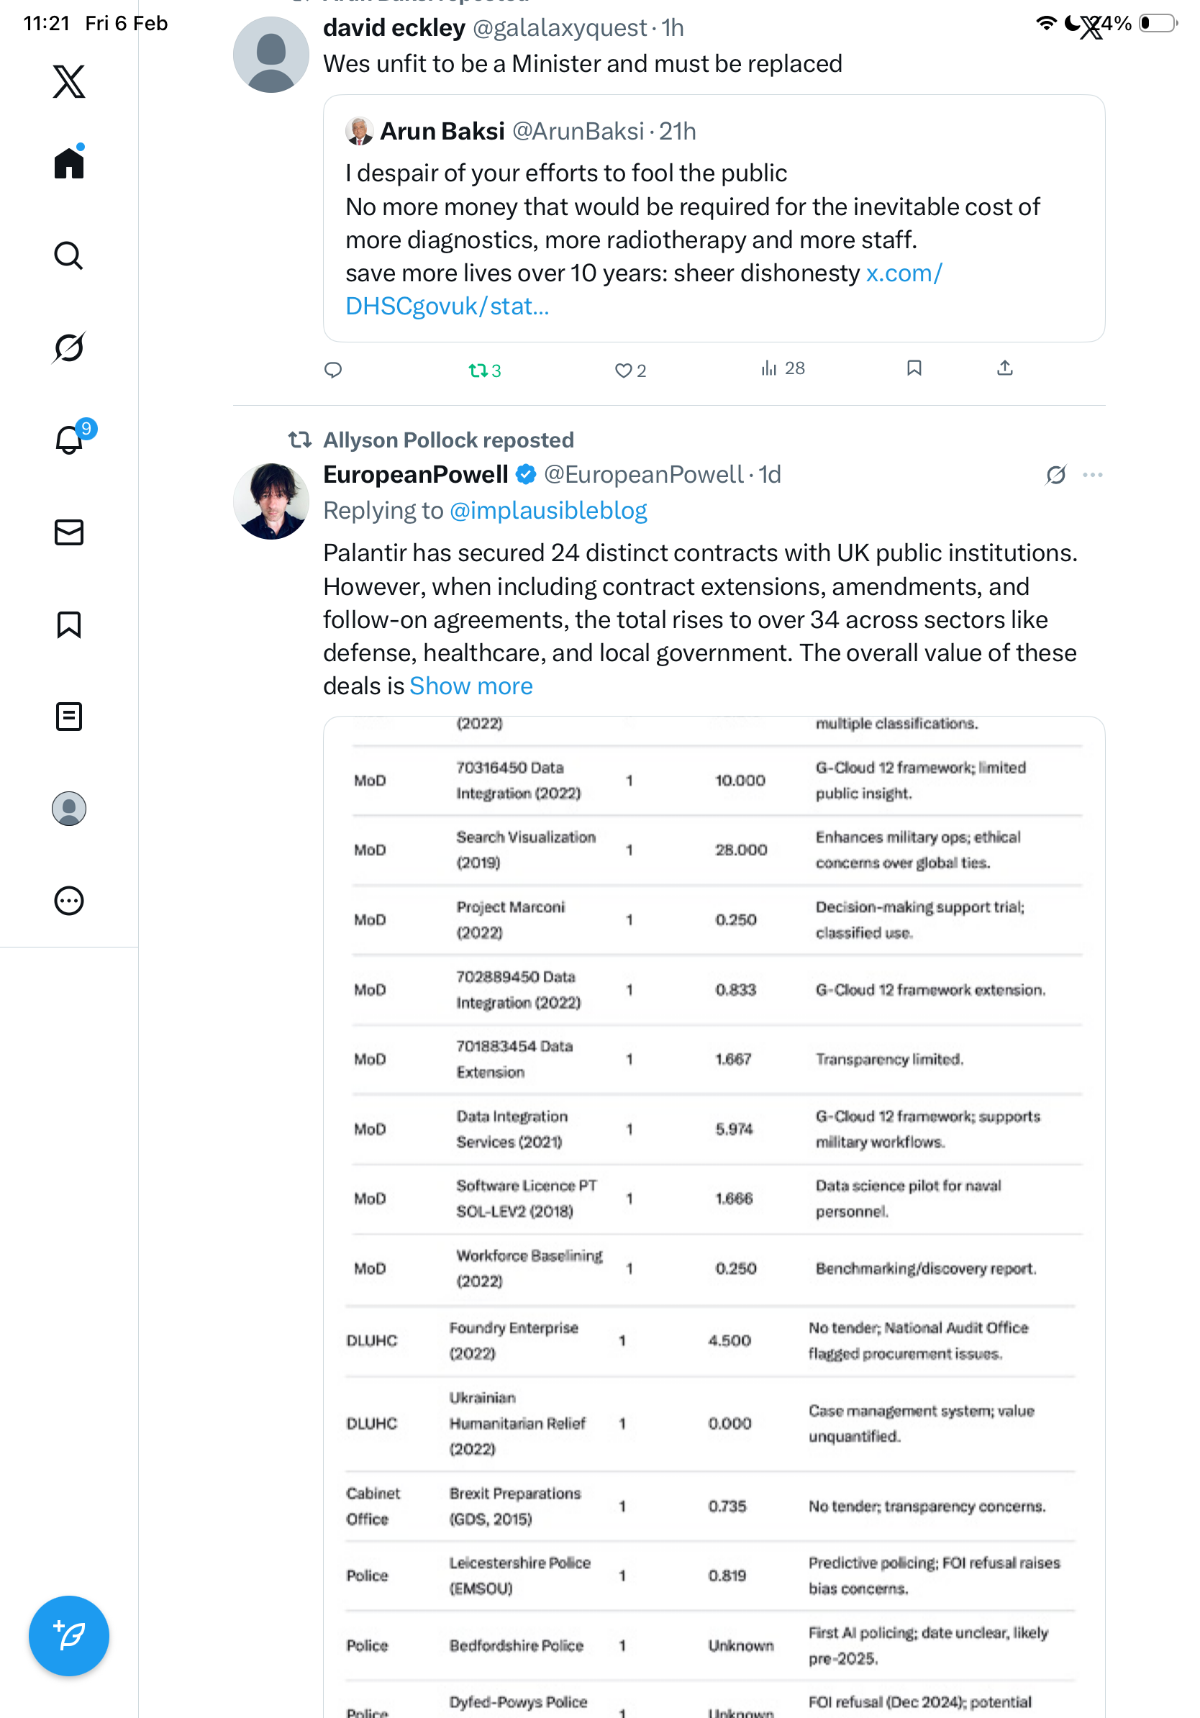The height and width of the screenshot is (1718, 1200).
Task: Like david eckley's post
Action: tap(629, 370)
